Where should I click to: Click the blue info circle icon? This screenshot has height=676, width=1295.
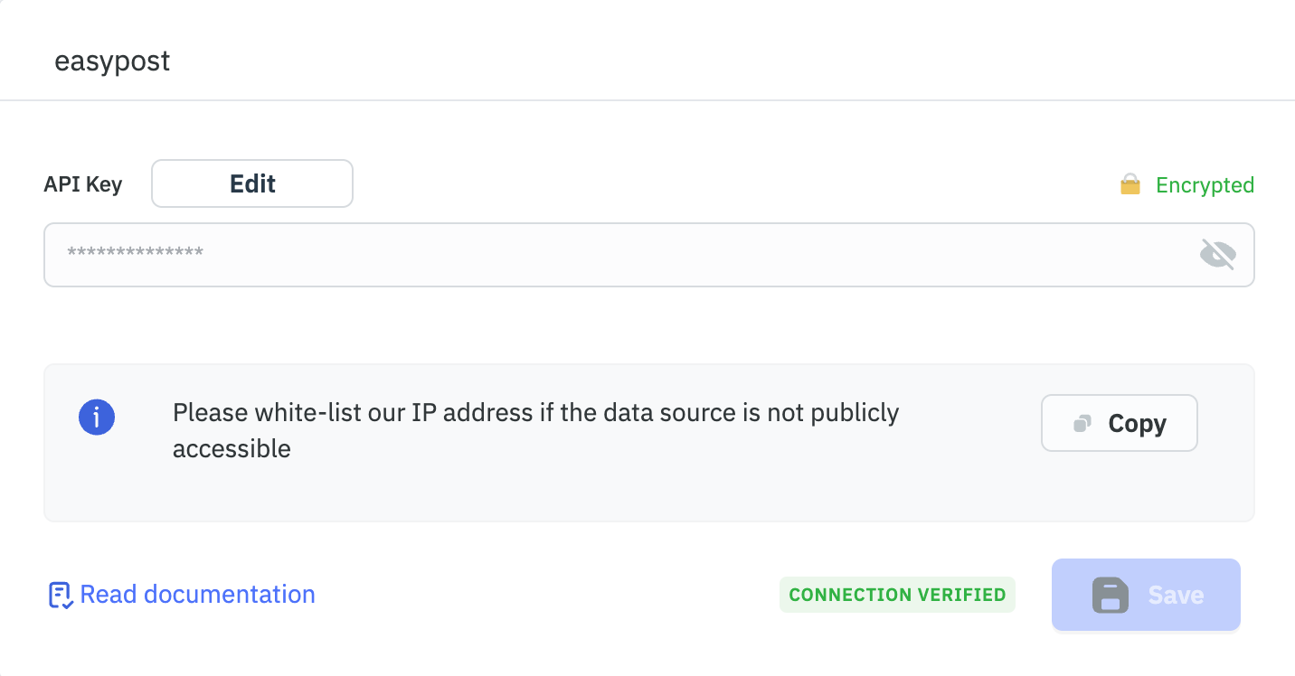[x=97, y=417]
